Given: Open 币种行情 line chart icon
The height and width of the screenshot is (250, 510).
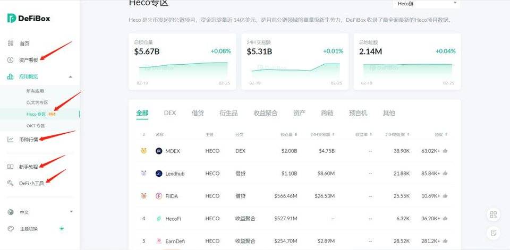Looking at the screenshot, I should (x=11, y=140).
